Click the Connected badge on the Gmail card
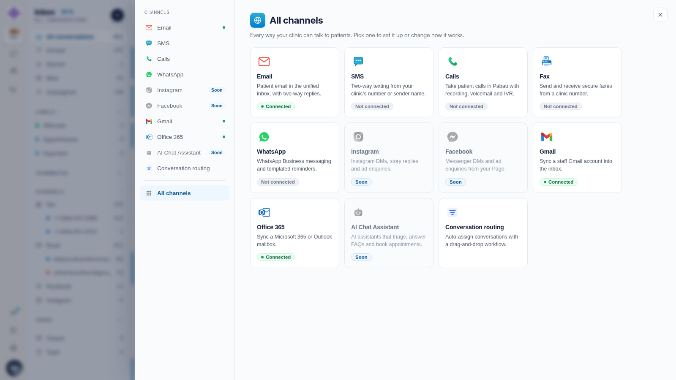 pos(559,182)
